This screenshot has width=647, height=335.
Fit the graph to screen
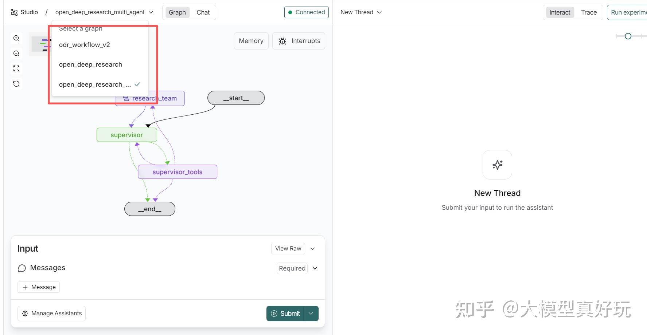[16, 68]
